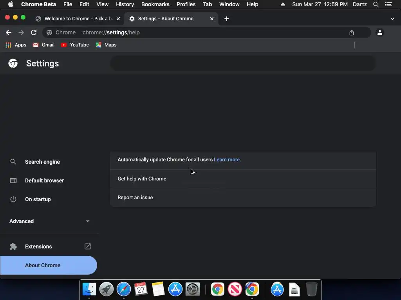
Task: Click the date and time in menu bar
Action: [x=320, y=4]
